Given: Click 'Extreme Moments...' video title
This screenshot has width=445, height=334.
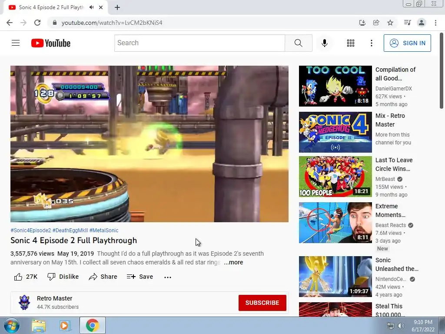Looking at the screenshot, I should [390, 210].
